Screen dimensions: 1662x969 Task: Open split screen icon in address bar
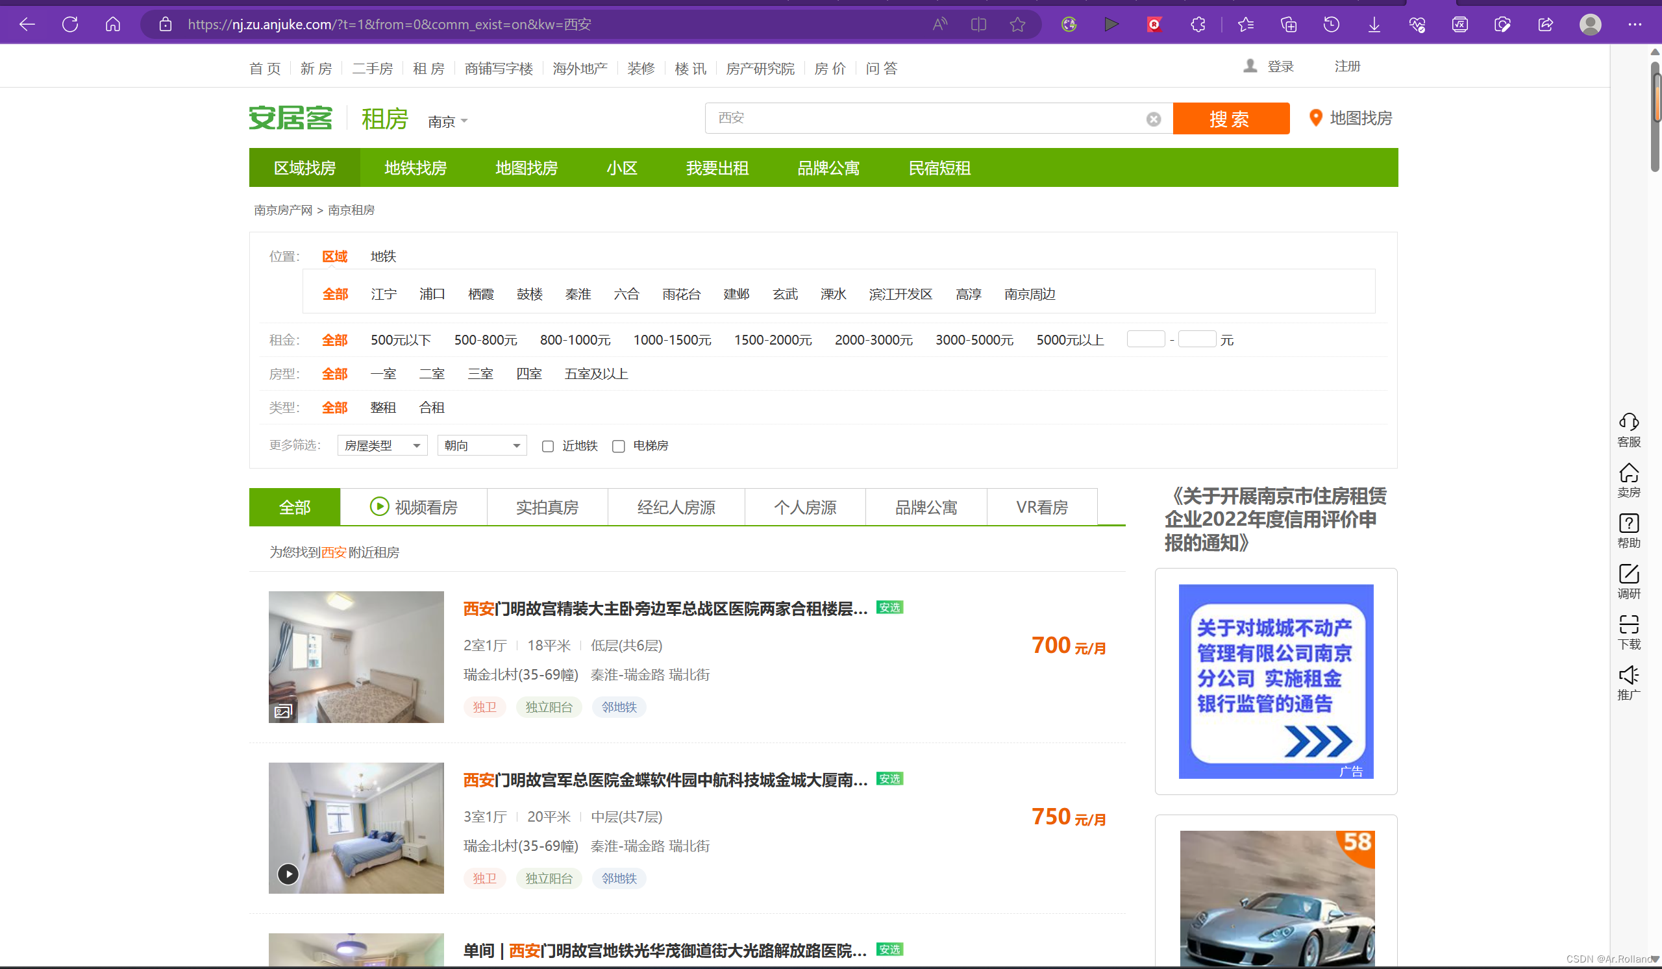[x=978, y=25]
